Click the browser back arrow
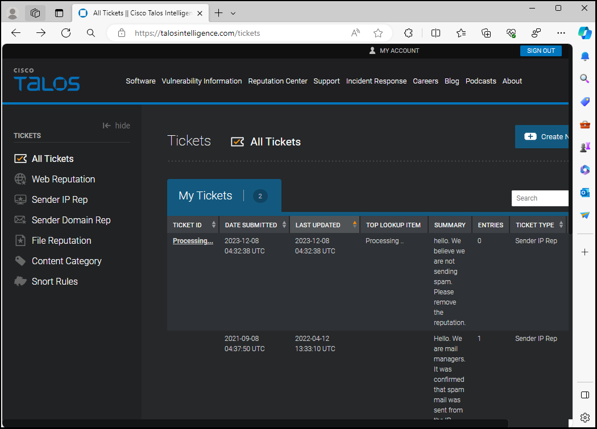Screen dimensions: 597x429 tap(16, 33)
